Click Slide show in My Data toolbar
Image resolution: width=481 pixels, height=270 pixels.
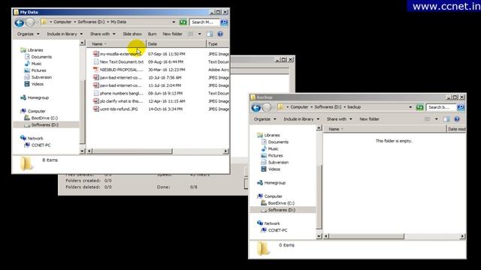132,34
